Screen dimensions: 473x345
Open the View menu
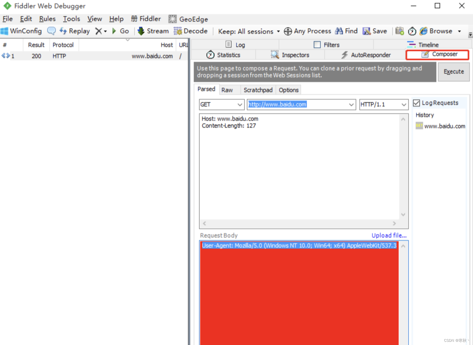tap(94, 19)
